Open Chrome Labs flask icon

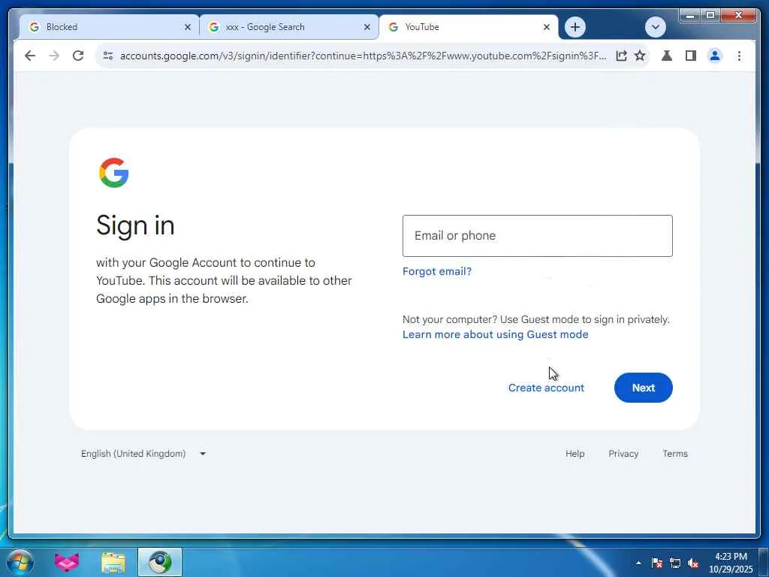[667, 56]
